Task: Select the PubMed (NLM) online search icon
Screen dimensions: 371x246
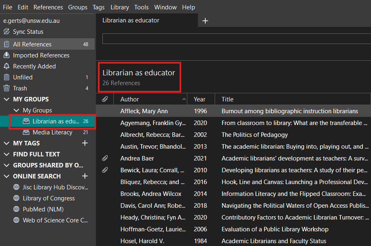Action: pyautogui.click(x=16, y=209)
